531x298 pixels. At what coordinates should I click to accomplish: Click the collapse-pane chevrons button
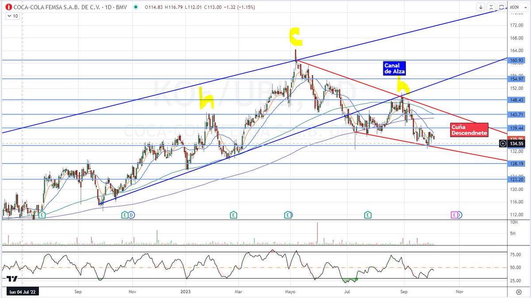coord(491,7)
